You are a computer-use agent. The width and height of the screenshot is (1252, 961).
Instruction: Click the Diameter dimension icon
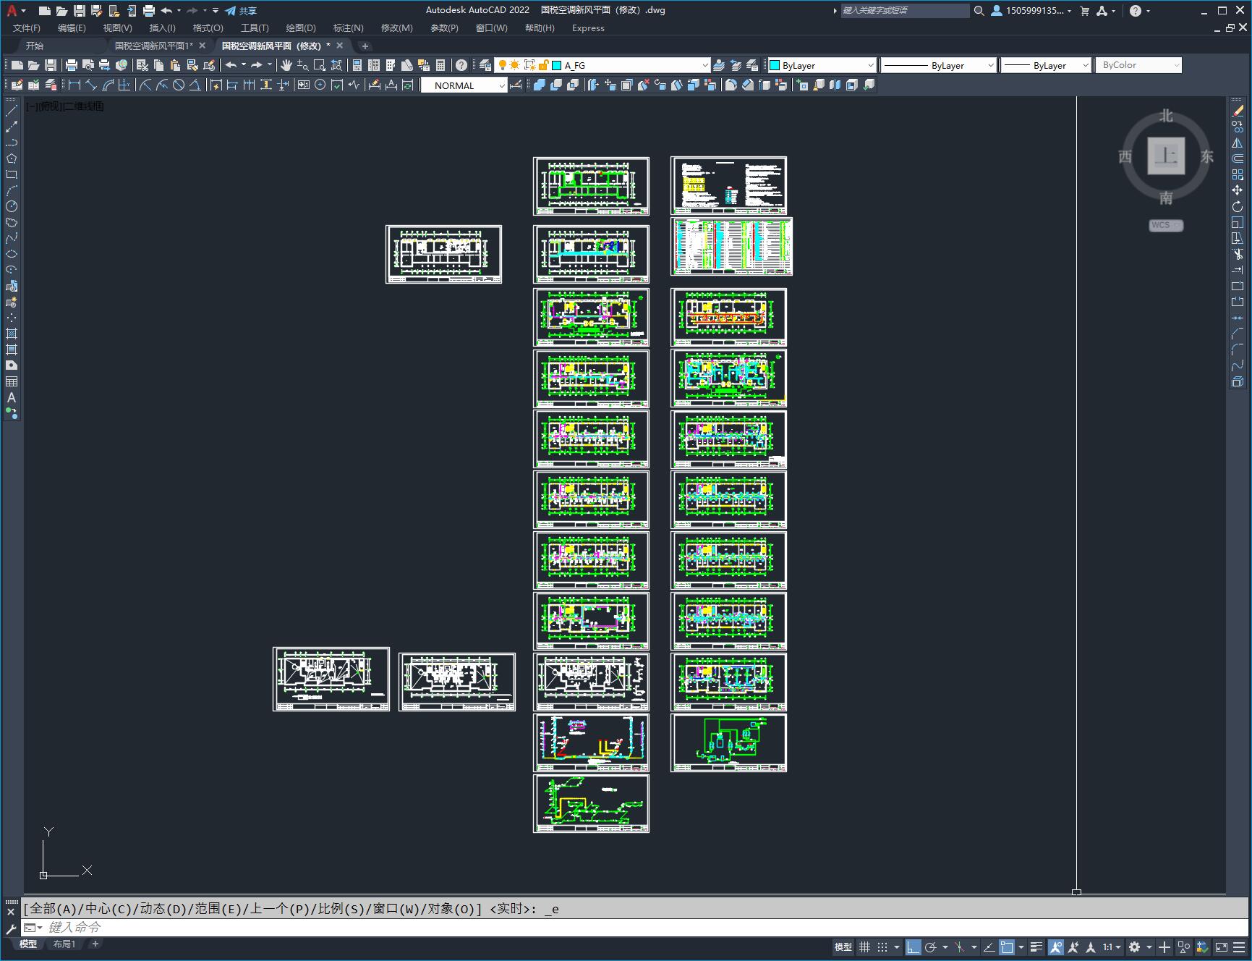(x=179, y=85)
